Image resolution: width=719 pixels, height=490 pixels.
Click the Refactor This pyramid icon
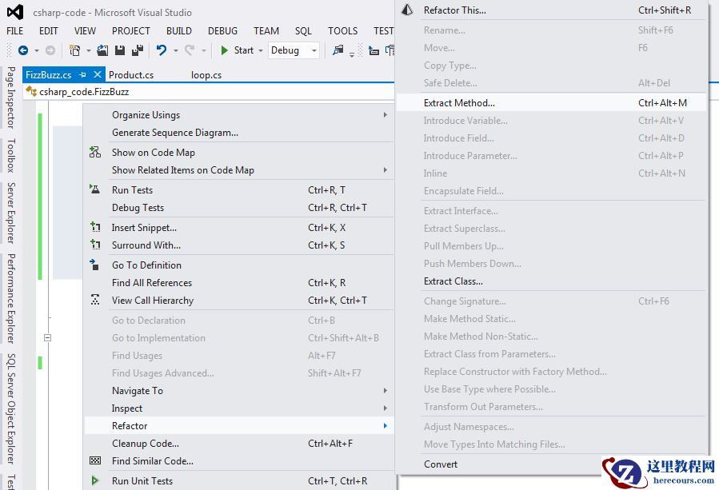point(407,10)
